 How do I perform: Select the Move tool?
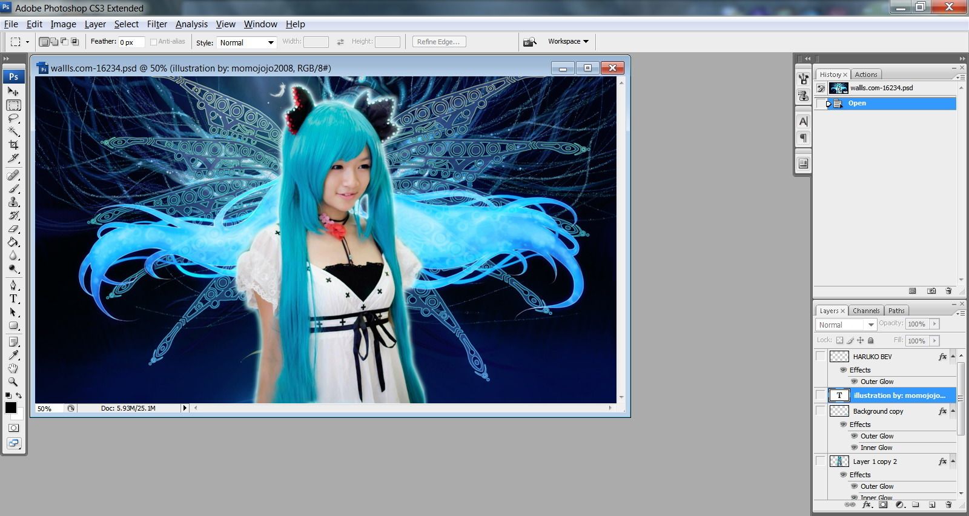click(x=13, y=91)
